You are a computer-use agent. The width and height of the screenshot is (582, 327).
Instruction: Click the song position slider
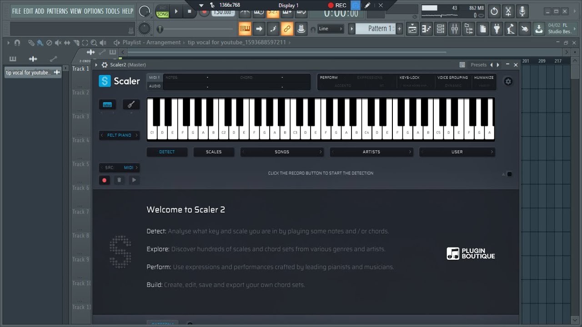click(196, 29)
